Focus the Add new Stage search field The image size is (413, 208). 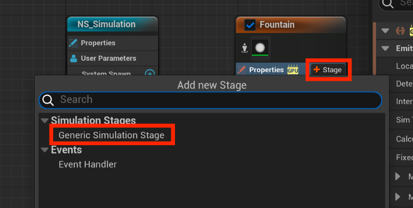(217, 99)
